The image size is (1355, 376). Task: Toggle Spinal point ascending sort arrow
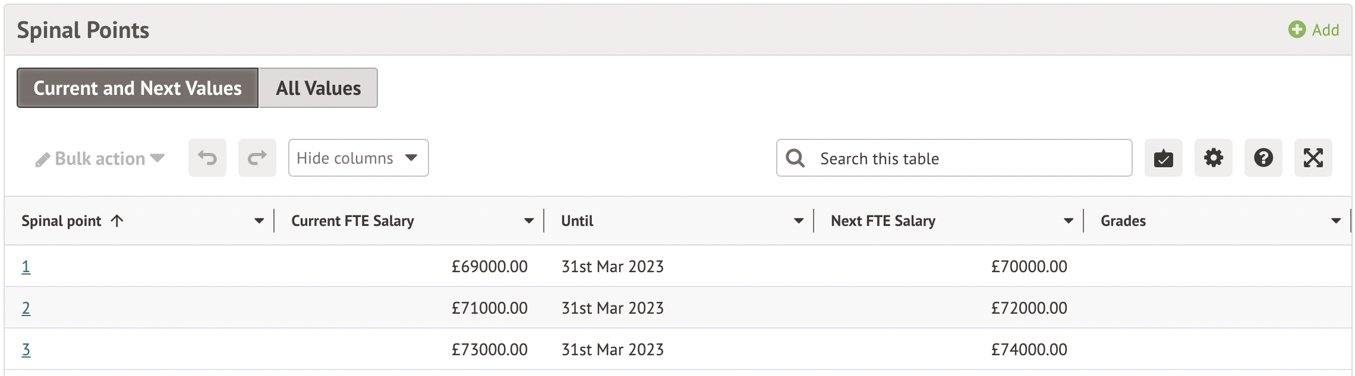click(117, 221)
